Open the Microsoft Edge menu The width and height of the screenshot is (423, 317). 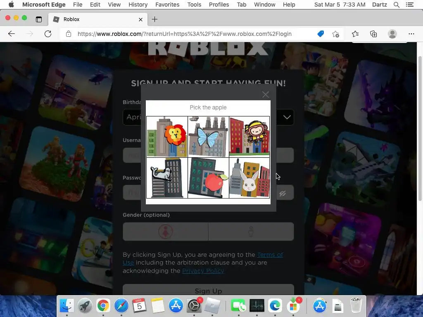pos(44,5)
